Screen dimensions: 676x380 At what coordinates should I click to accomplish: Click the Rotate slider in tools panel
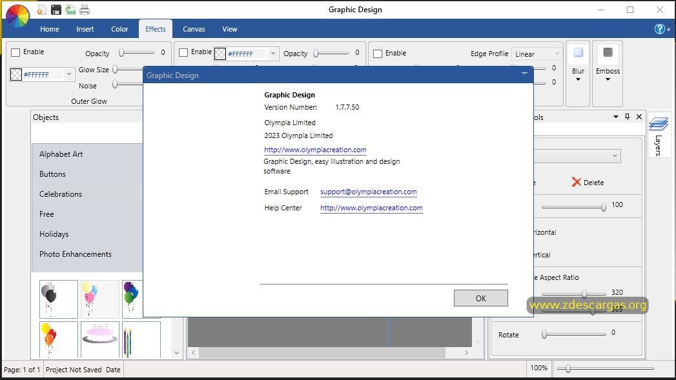(574, 334)
